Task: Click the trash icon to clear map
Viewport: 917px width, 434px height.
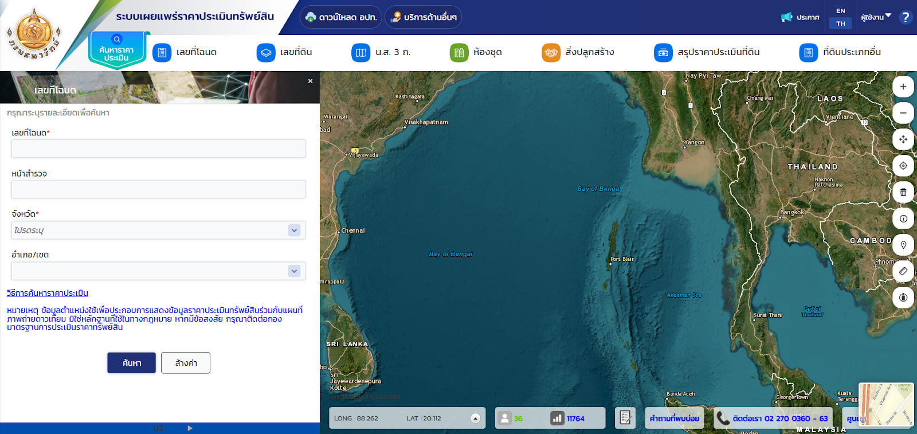Action: pyautogui.click(x=903, y=192)
